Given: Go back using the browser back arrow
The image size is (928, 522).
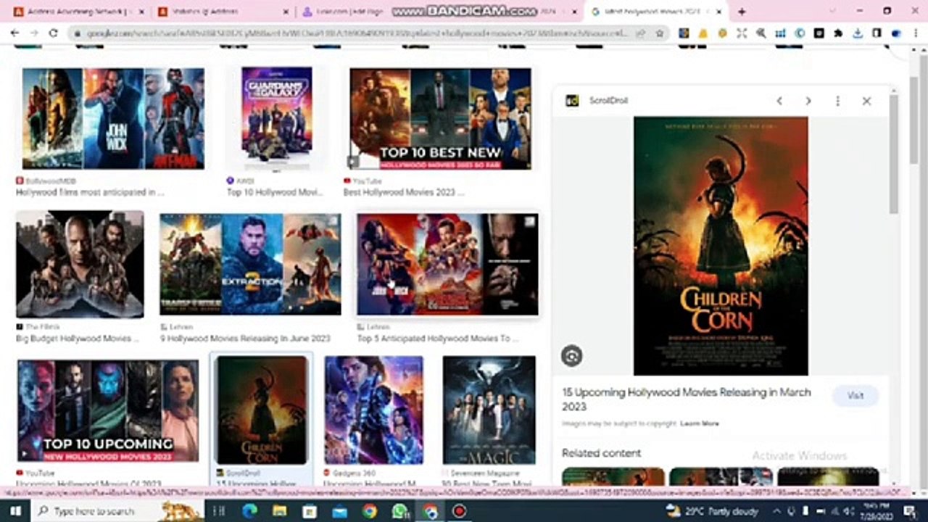Looking at the screenshot, I should (x=15, y=33).
